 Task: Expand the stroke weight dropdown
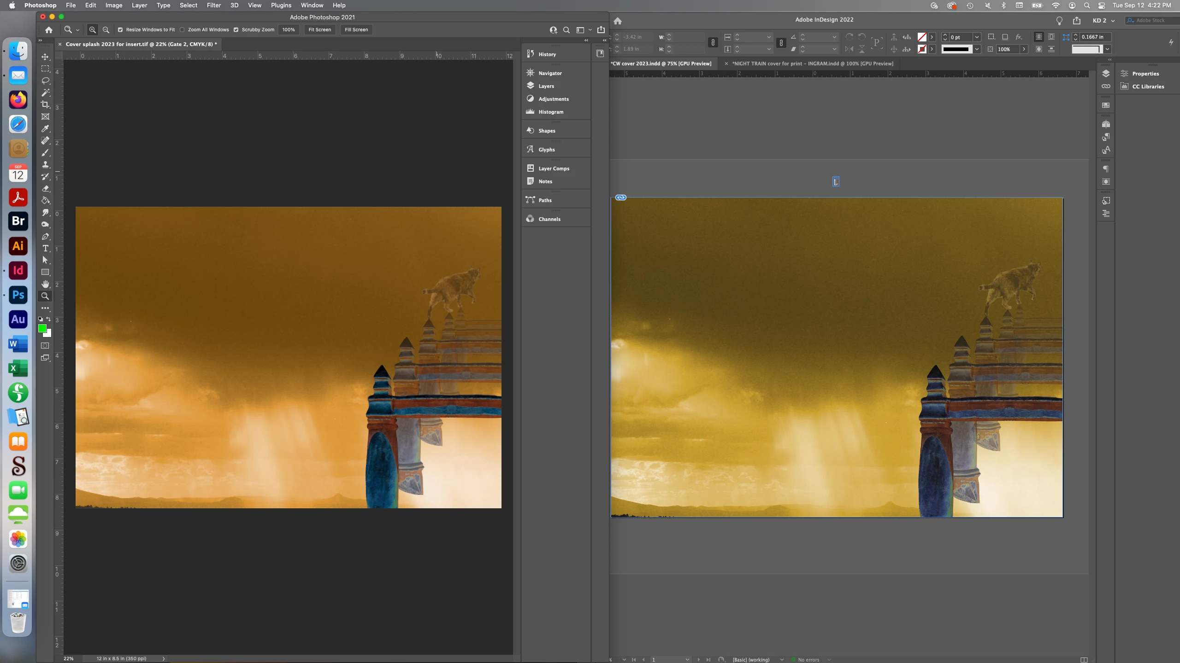click(977, 37)
